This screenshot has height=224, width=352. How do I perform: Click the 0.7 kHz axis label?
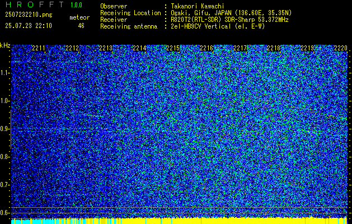[x=4, y=185]
